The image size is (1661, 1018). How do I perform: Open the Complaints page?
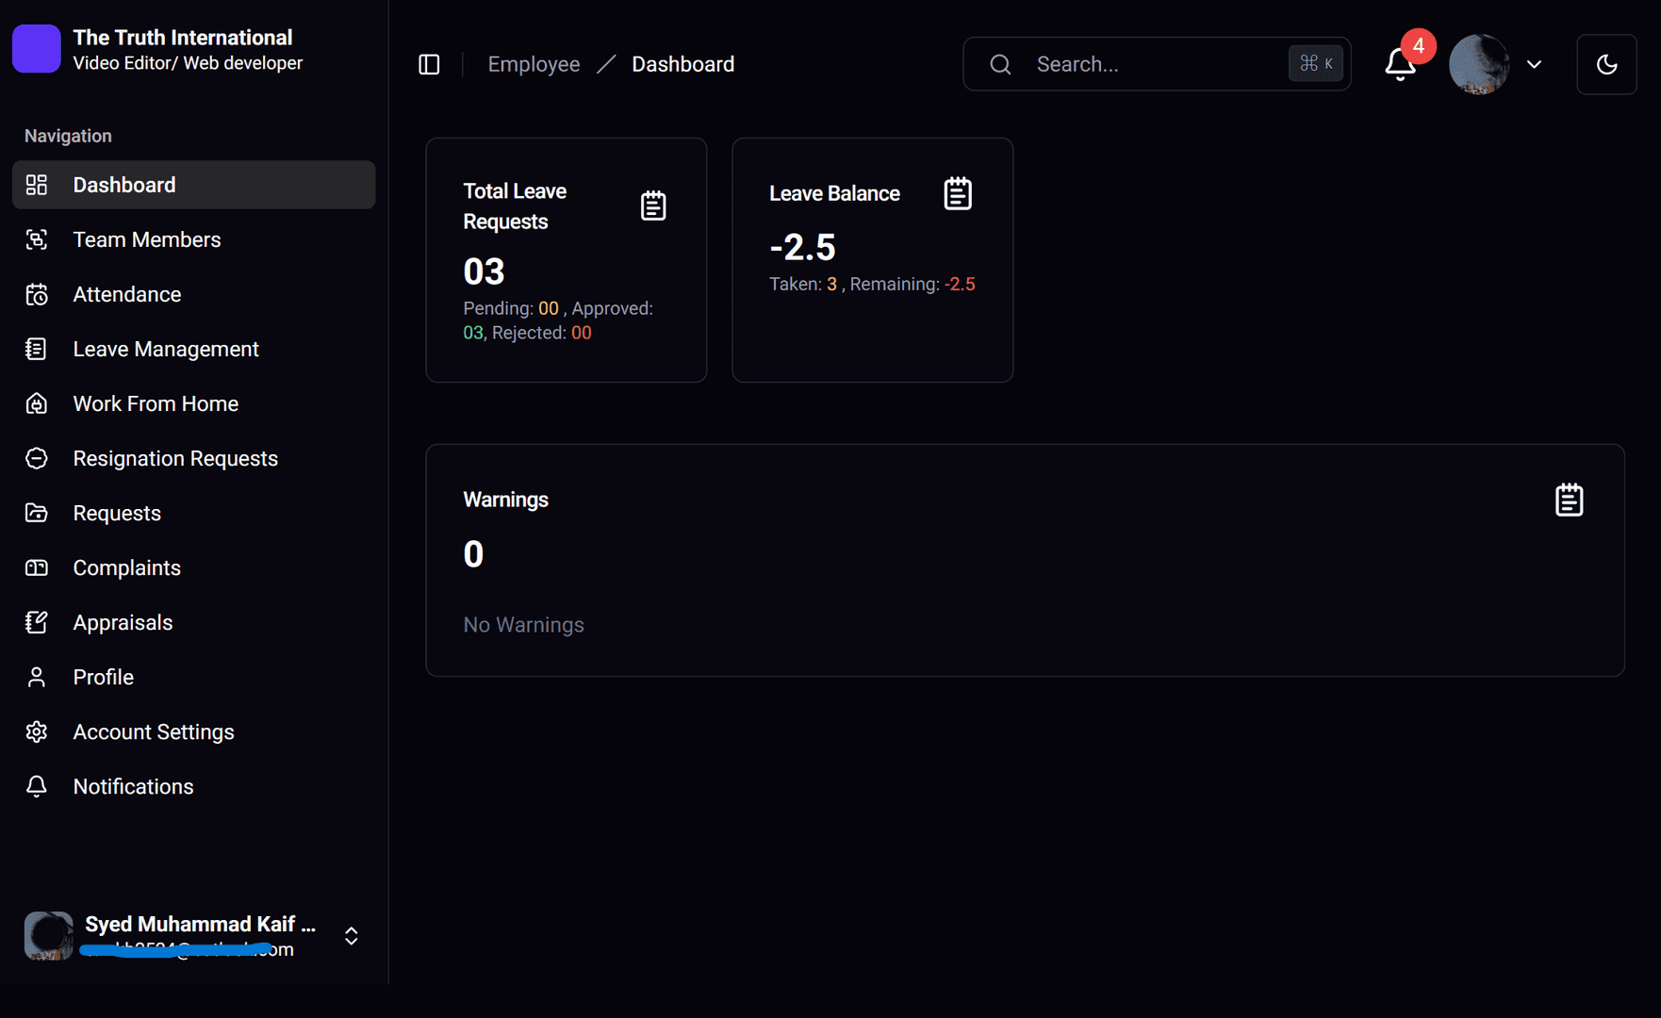[x=127, y=567]
